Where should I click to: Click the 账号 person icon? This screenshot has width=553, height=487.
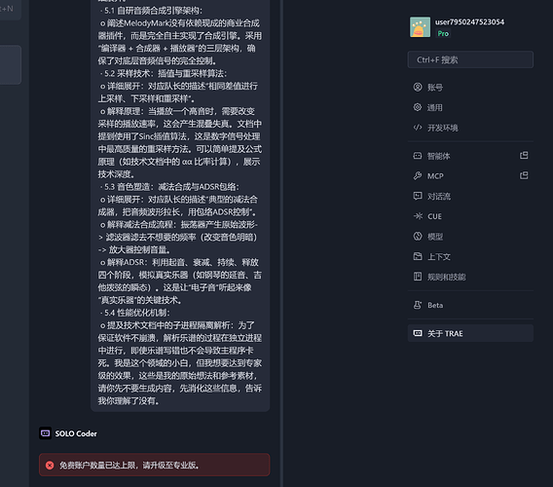418,87
